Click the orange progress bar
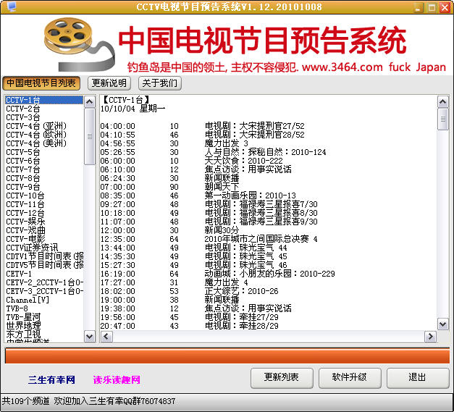 [227, 356]
